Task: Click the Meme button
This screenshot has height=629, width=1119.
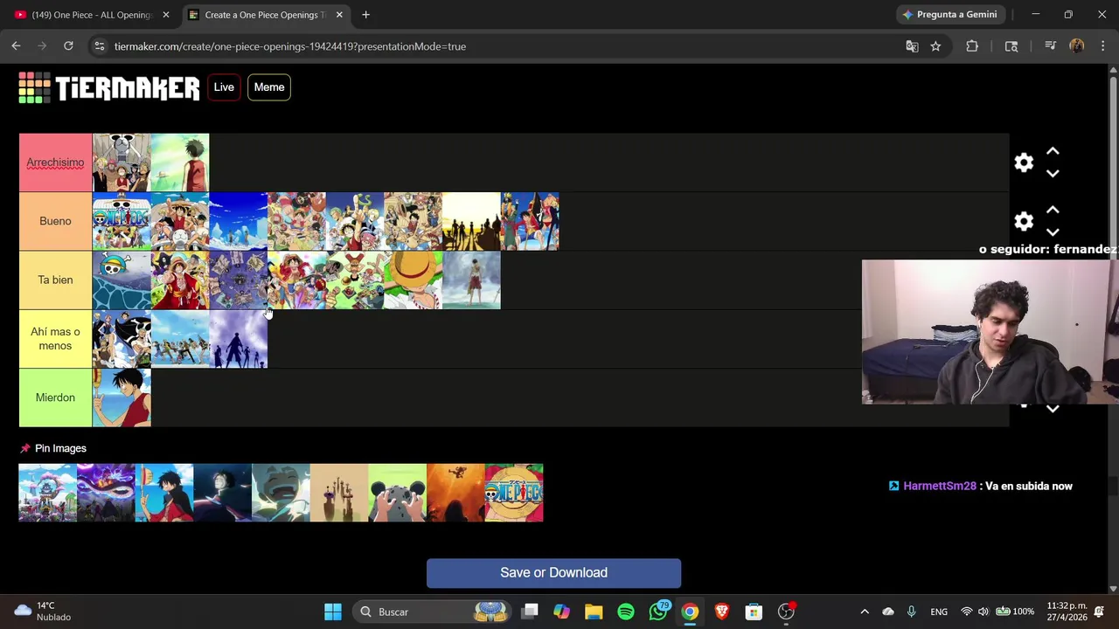Action: (269, 87)
